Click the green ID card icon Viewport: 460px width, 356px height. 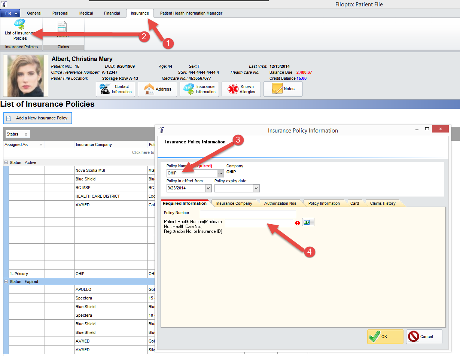pyautogui.click(x=308, y=222)
